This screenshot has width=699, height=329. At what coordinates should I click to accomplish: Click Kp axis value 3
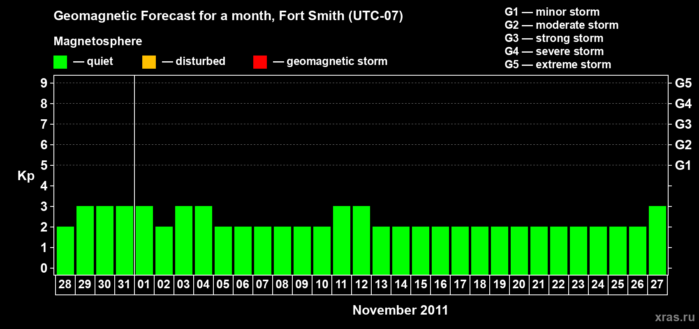tap(44, 206)
